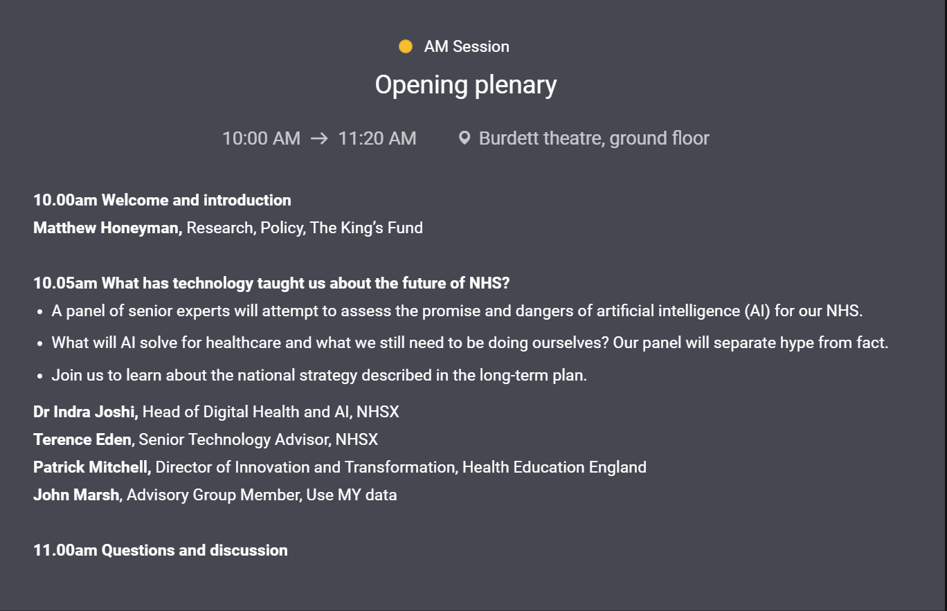Click 10.00am Welcome and introduction heading
This screenshot has width=947, height=611.
click(x=162, y=200)
